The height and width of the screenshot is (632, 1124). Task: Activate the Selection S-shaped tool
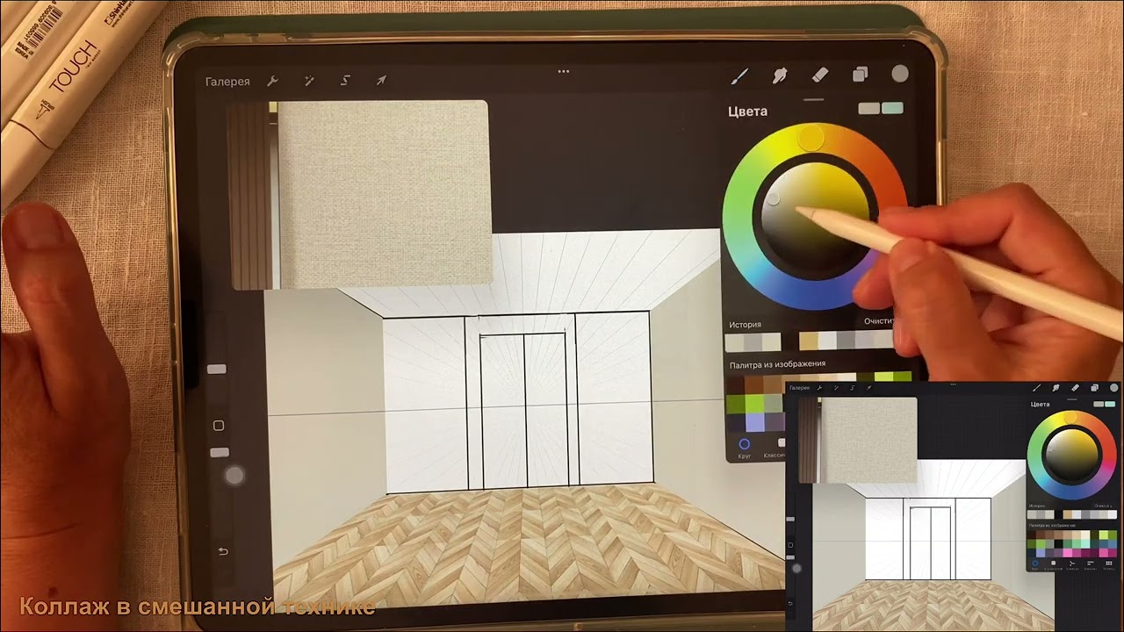(345, 81)
